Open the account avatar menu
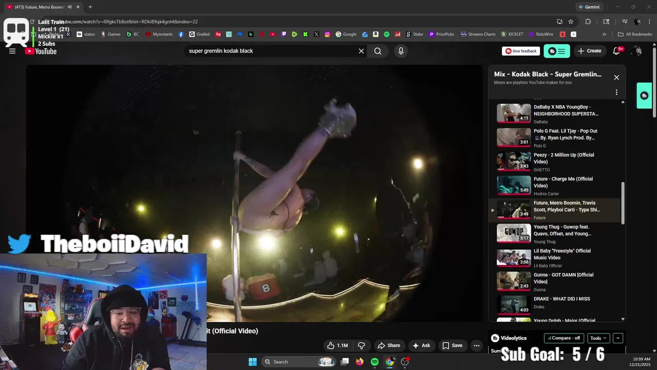The image size is (657, 370). (637, 51)
